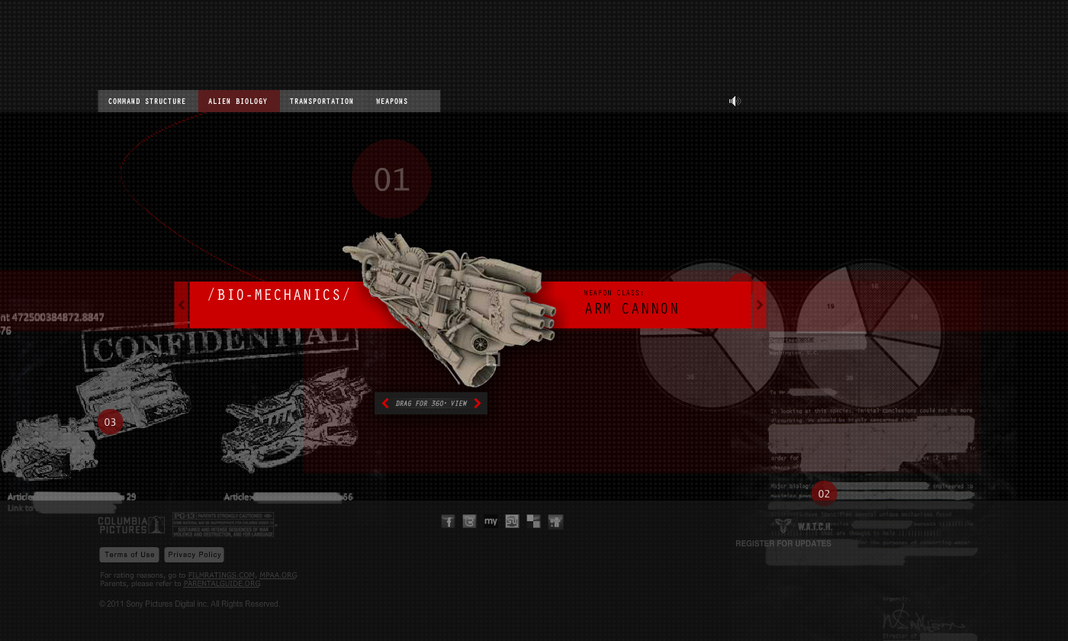Open the MySpace sharing icon

pyautogui.click(x=491, y=521)
